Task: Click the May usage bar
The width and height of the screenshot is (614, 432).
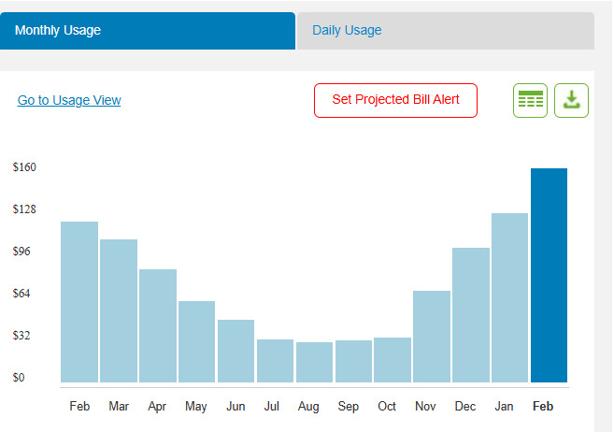Action: [197, 341]
